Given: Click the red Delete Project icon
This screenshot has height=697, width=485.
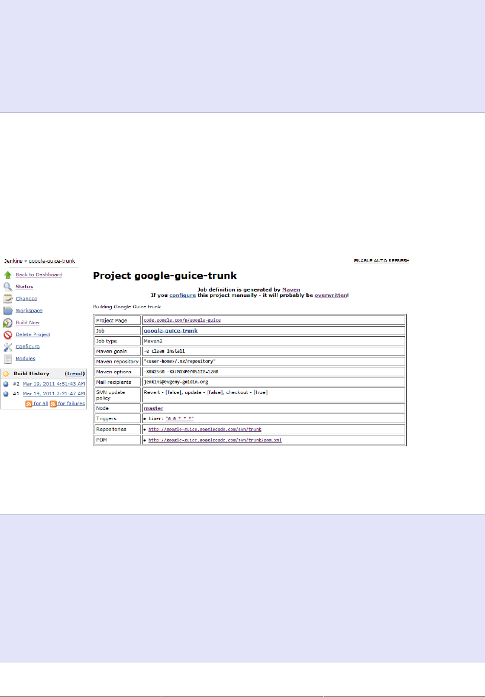Looking at the screenshot, I should 8,335.
